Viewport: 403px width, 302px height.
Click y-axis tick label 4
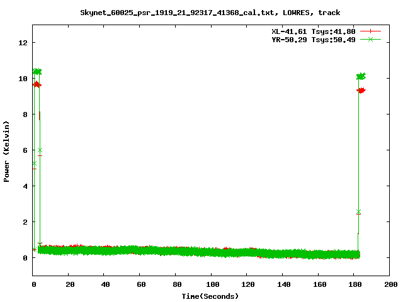(25, 186)
